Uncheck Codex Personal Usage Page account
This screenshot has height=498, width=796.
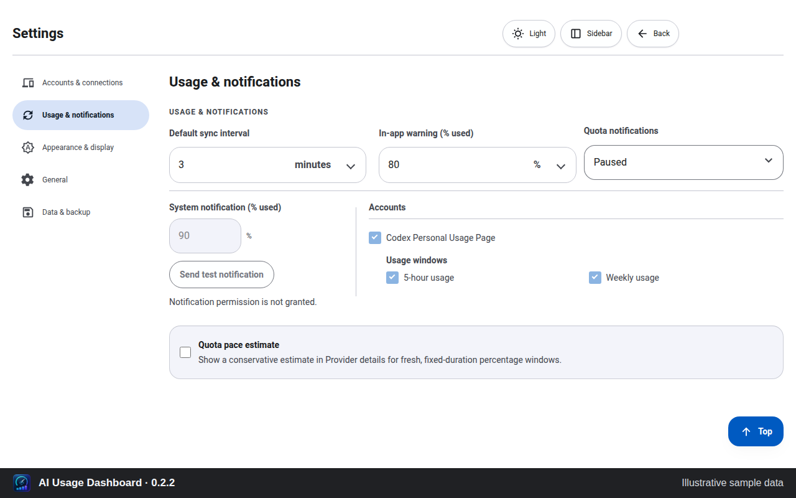click(375, 238)
